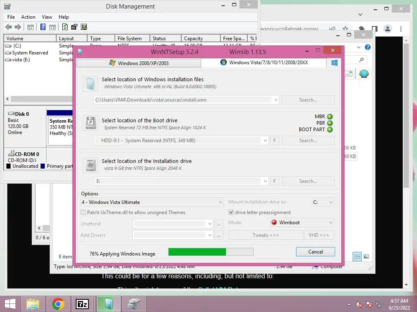
Task: Toggle Patch UxTheme.dll checkbox
Action: (x=83, y=212)
